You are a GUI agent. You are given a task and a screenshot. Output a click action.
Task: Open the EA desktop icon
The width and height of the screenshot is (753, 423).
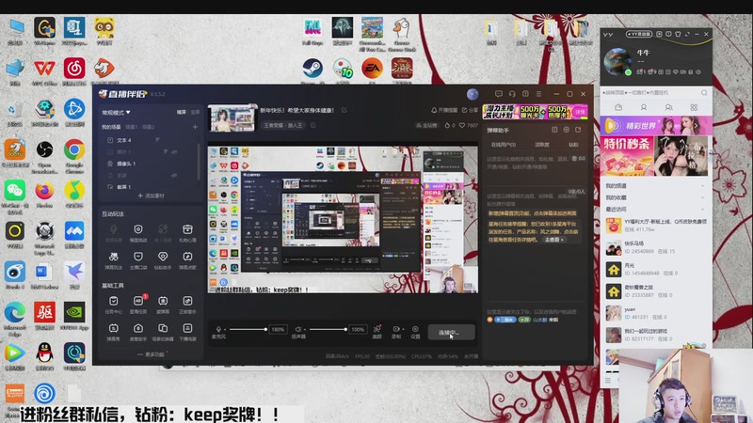(372, 70)
